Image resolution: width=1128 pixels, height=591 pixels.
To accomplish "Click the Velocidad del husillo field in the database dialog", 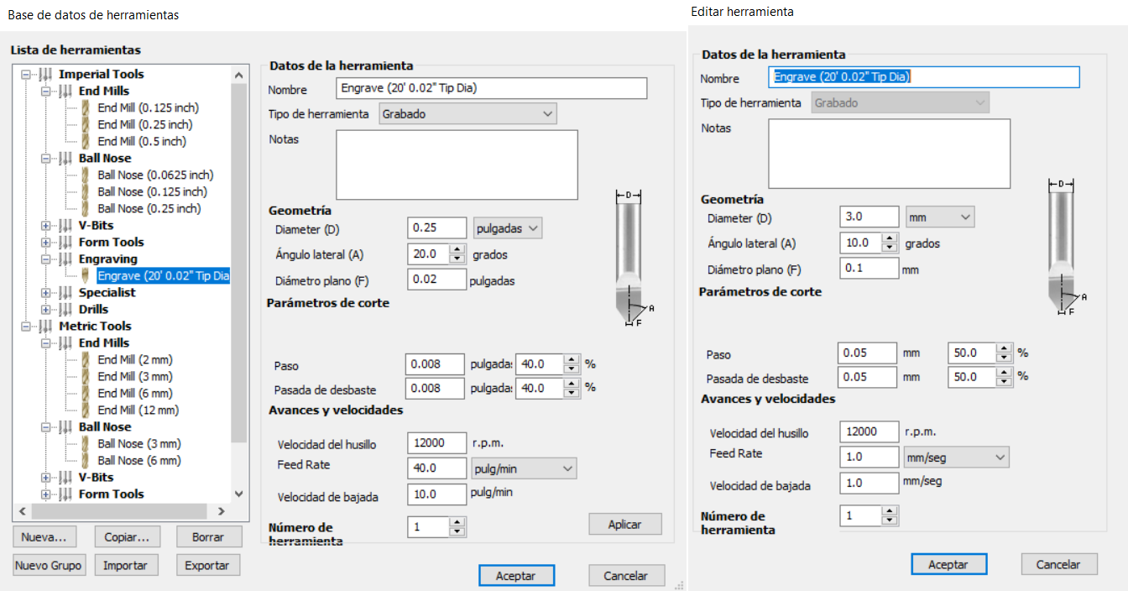I will (x=436, y=443).
